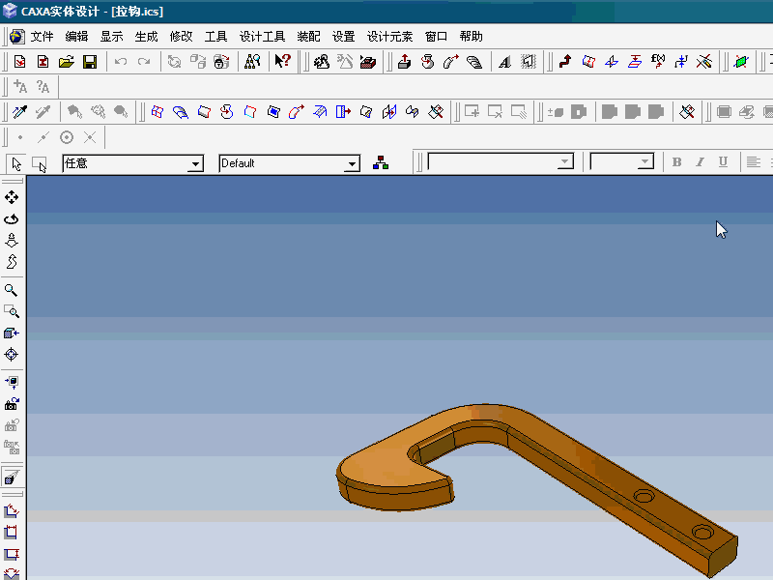This screenshot has width=773, height=580.
Task: Click the window zoom tool
Action: pyautogui.click(x=12, y=311)
